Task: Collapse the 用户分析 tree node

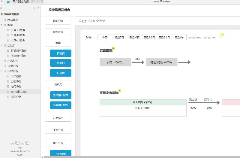Action: click(x=1, y=71)
